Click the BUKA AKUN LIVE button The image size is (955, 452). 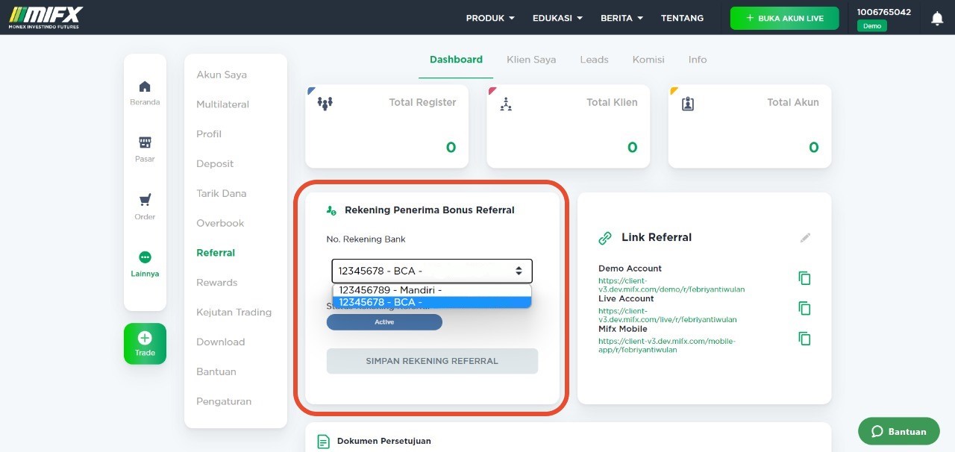point(784,18)
